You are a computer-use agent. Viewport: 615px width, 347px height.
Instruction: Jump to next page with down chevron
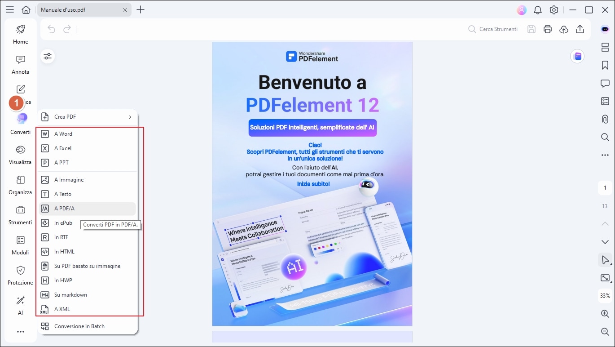[x=605, y=242]
